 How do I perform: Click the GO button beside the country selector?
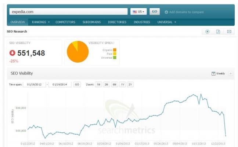tap(155, 11)
